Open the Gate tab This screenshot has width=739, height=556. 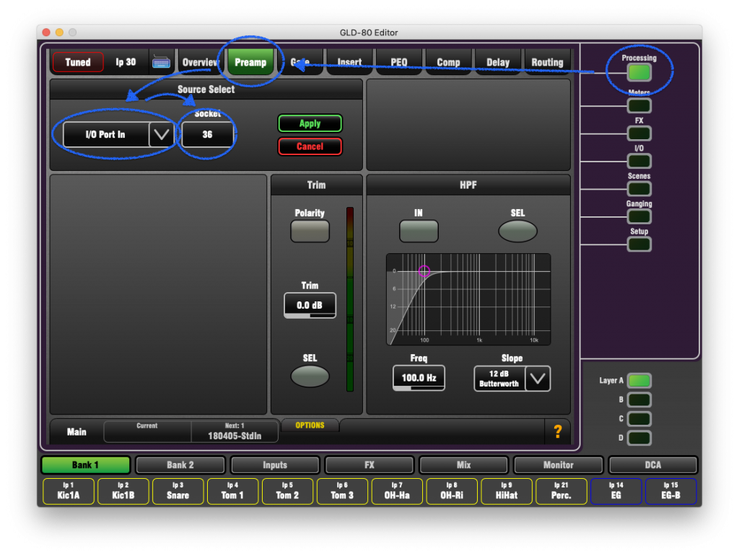coord(300,62)
